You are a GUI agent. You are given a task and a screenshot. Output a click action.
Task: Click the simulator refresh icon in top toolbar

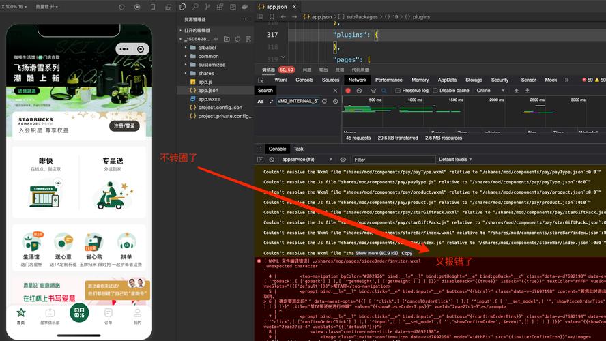tap(121, 7)
